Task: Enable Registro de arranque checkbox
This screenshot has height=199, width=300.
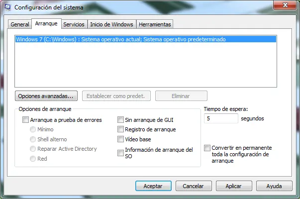Action: [120, 129]
